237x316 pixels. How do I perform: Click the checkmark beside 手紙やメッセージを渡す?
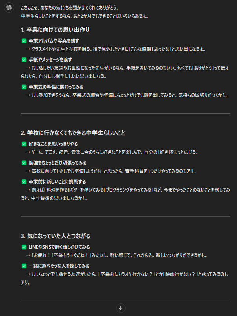click(x=24, y=60)
